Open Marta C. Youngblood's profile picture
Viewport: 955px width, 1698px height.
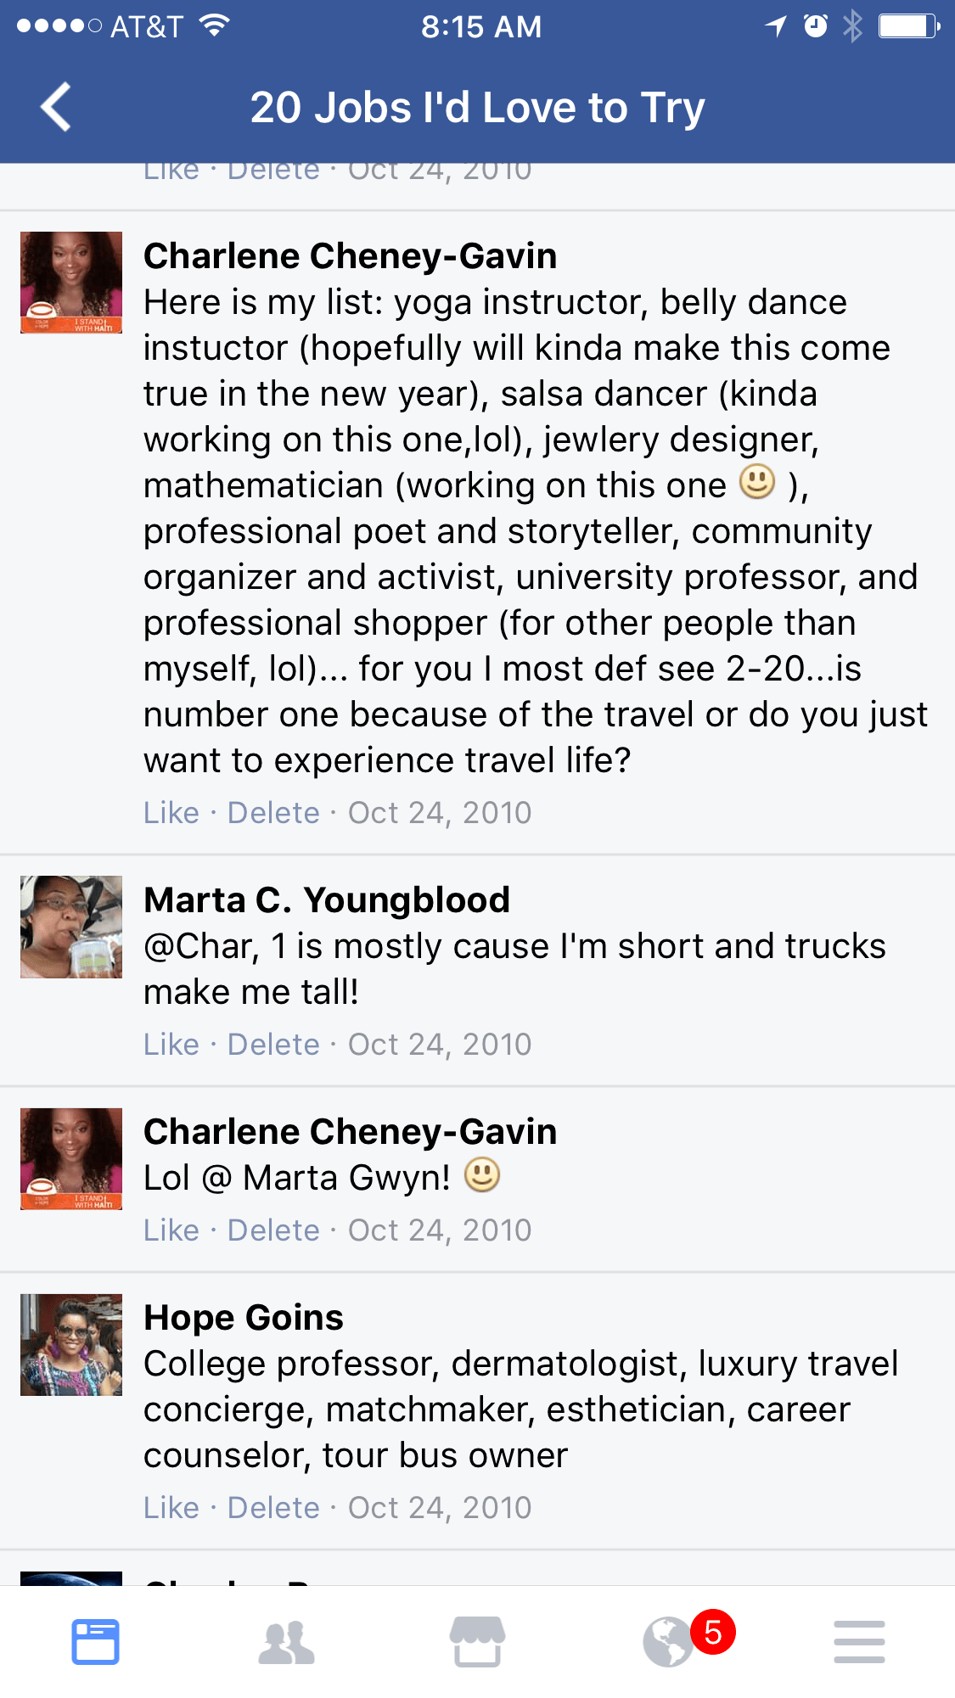click(71, 927)
